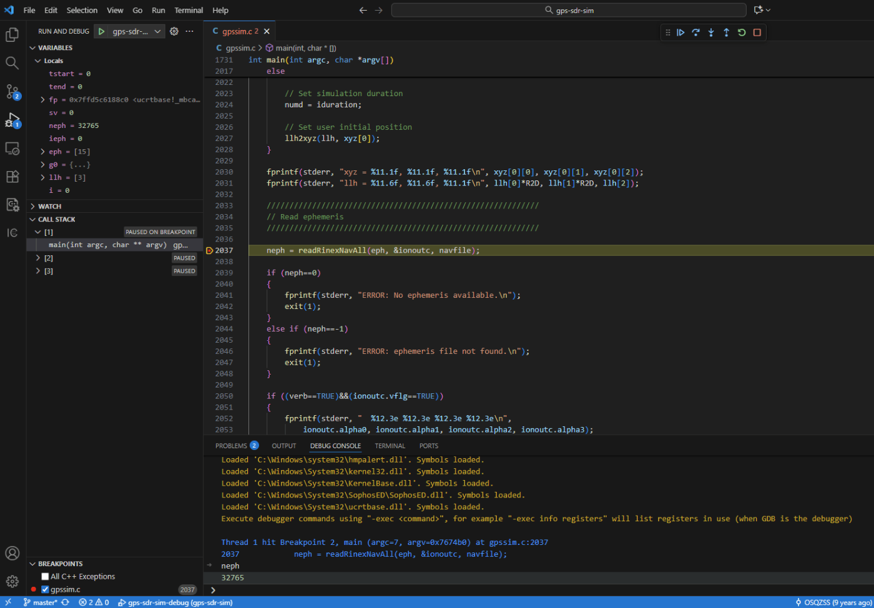
Task: Open the Source Control view
Action: tap(12, 91)
